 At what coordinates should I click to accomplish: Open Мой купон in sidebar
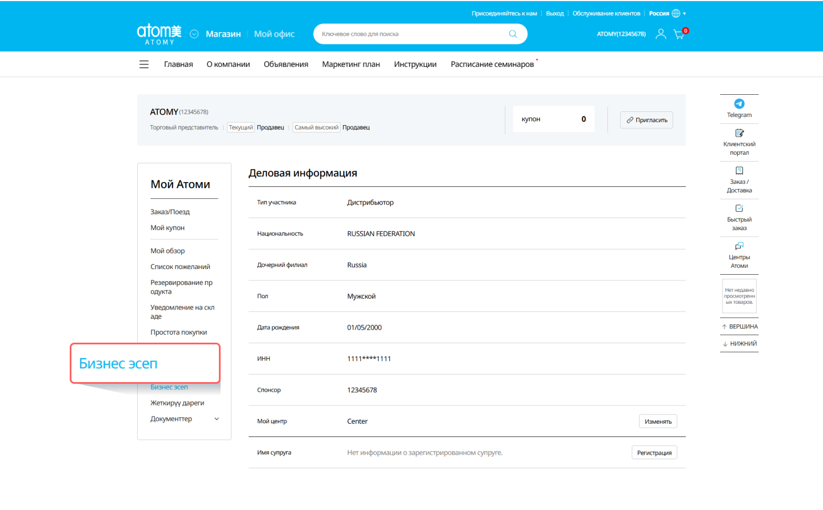click(167, 228)
